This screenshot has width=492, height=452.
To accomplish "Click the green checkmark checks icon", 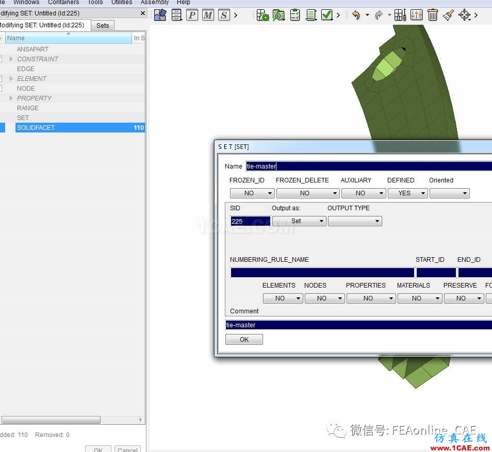I will click(x=327, y=15).
